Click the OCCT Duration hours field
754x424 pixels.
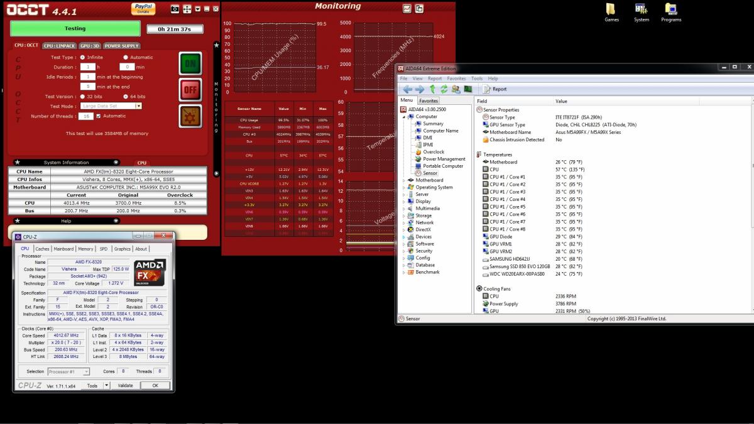(x=87, y=67)
